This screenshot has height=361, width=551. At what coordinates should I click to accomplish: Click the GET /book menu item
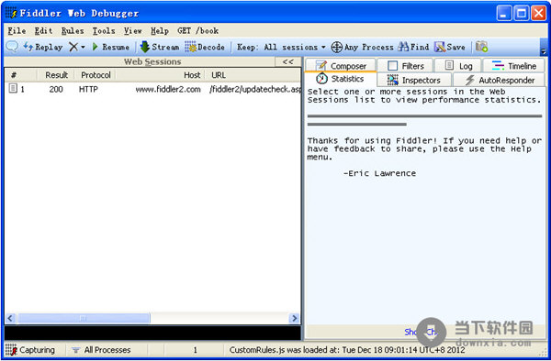coord(197,31)
